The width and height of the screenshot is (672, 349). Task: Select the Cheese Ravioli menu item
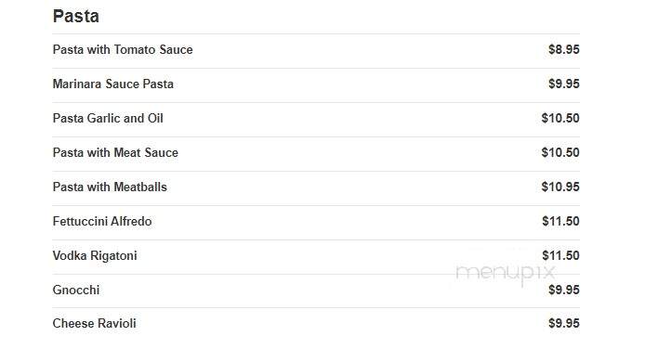(94, 323)
